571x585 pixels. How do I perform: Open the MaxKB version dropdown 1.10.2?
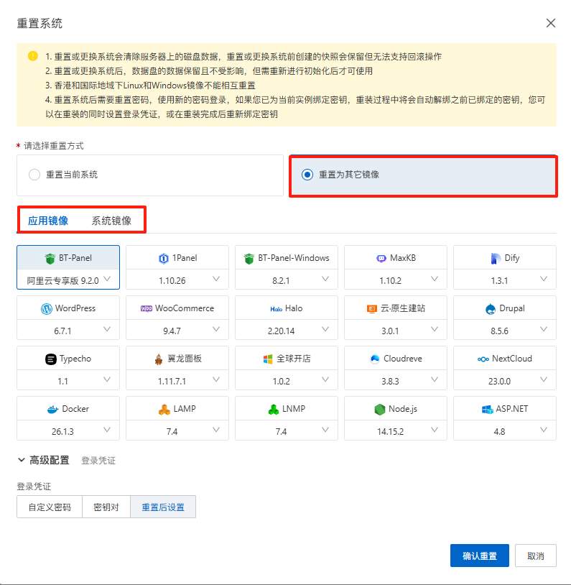tap(396, 280)
